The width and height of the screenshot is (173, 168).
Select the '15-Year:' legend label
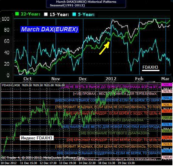59,14
